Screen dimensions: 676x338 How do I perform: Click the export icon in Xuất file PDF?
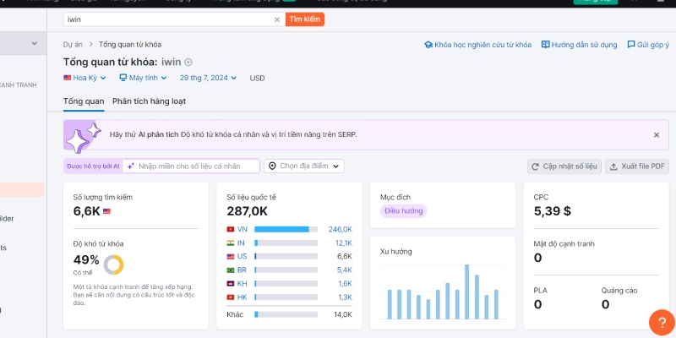coord(614,166)
